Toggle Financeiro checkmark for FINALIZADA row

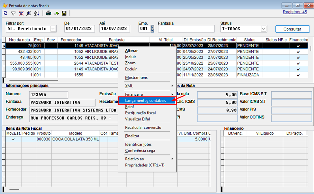click(298, 75)
